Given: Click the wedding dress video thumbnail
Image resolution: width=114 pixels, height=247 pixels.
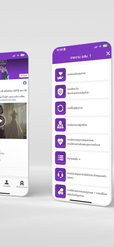Looking at the screenshot, I should tap(13, 121).
